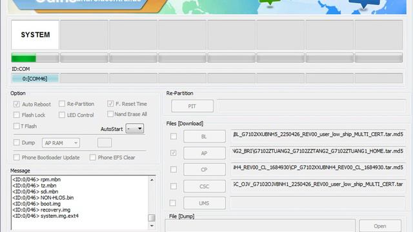Click the AP file path field

tap(317, 153)
